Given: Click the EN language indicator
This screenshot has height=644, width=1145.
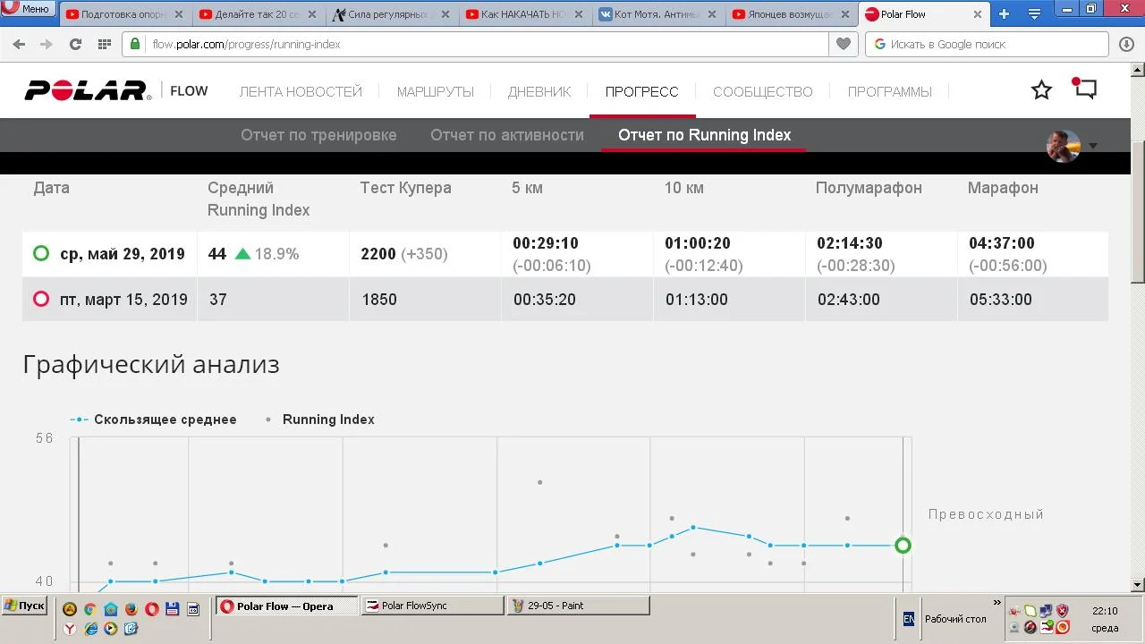Looking at the screenshot, I should 908,618.
